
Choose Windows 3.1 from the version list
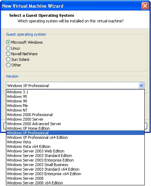click(x=75, y=92)
